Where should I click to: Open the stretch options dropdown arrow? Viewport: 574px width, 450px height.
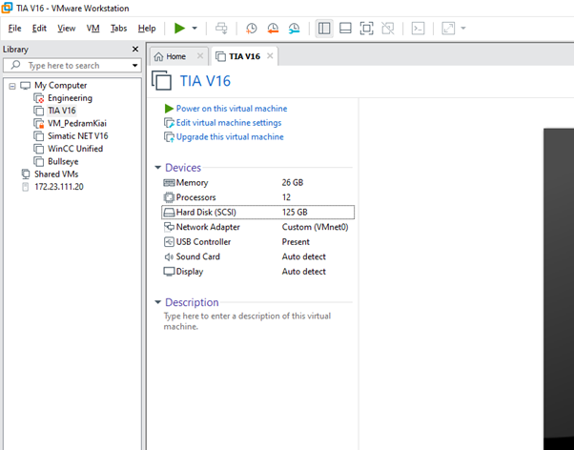pyautogui.click(x=463, y=29)
